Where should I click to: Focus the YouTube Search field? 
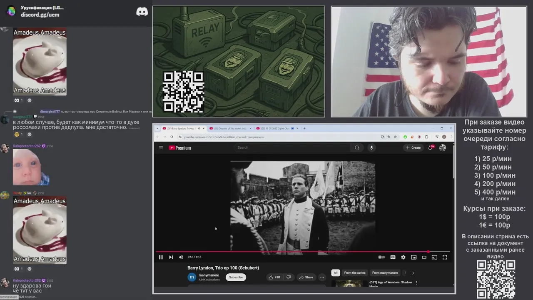tap(292, 147)
